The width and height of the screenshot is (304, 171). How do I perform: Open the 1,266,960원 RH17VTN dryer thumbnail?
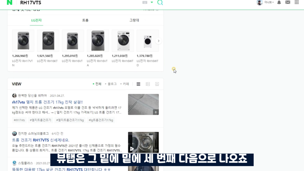tap(23, 41)
